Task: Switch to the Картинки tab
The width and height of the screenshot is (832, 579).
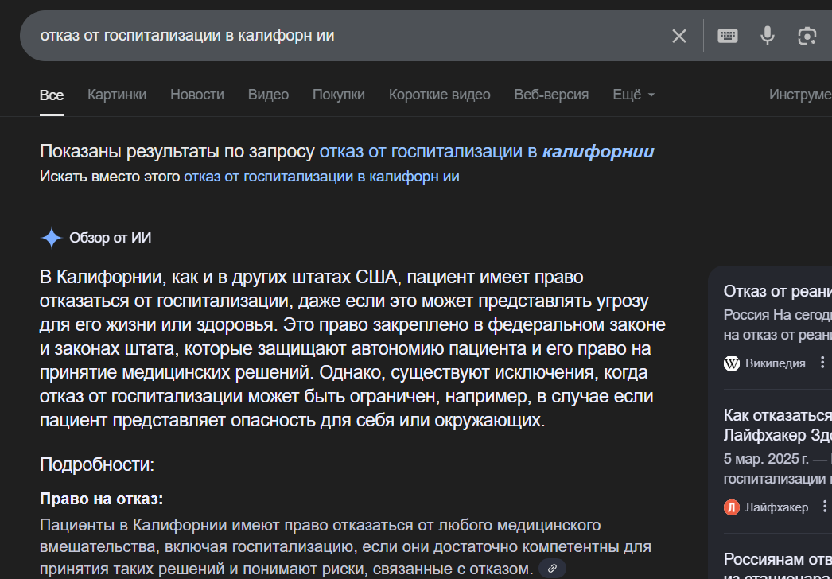Action: pos(117,95)
